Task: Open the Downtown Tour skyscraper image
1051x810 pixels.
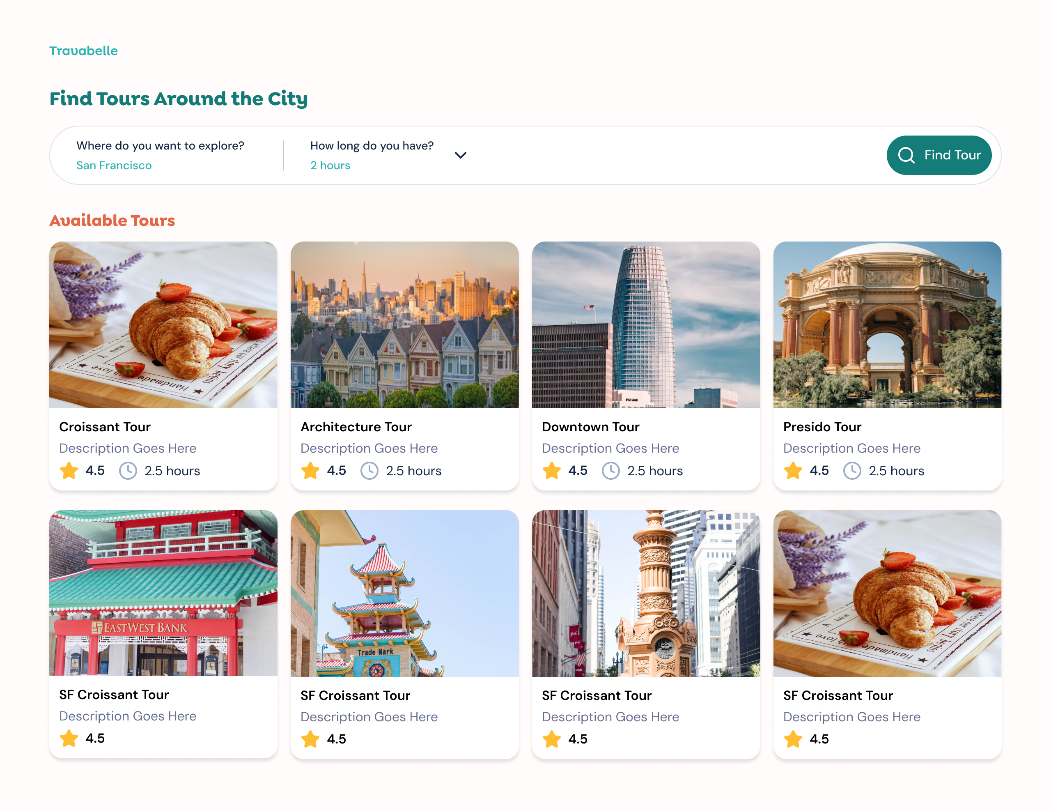Action: pyautogui.click(x=646, y=324)
